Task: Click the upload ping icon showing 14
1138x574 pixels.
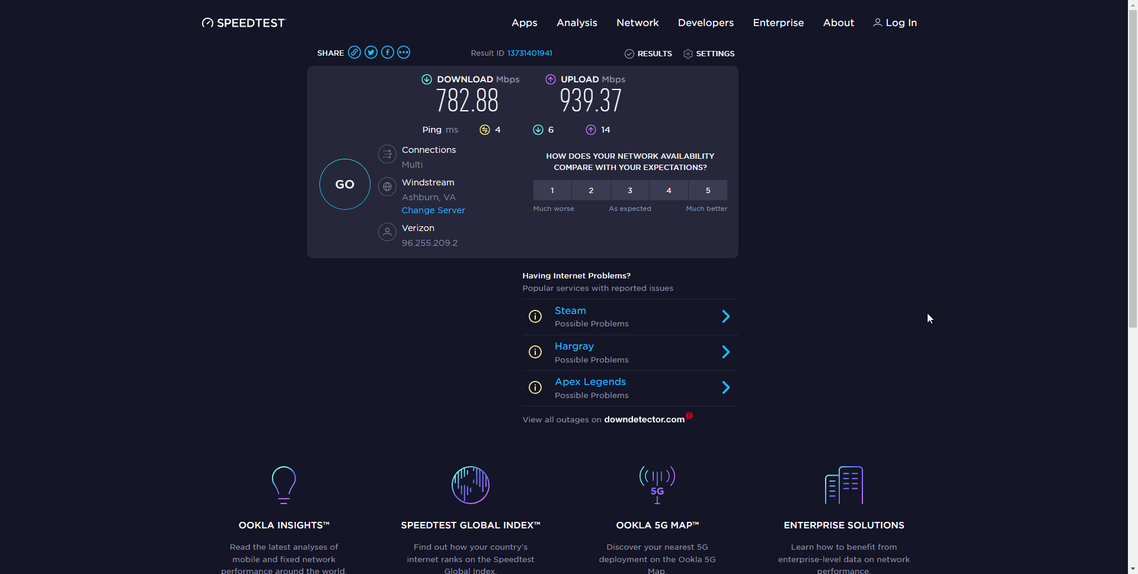Action: pyautogui.click(x=591, y=130)
